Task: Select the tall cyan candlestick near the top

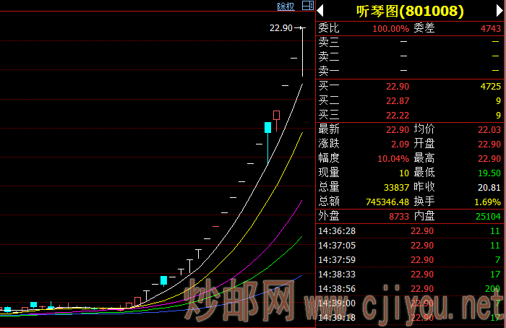Action: click(x=268, y=128)
